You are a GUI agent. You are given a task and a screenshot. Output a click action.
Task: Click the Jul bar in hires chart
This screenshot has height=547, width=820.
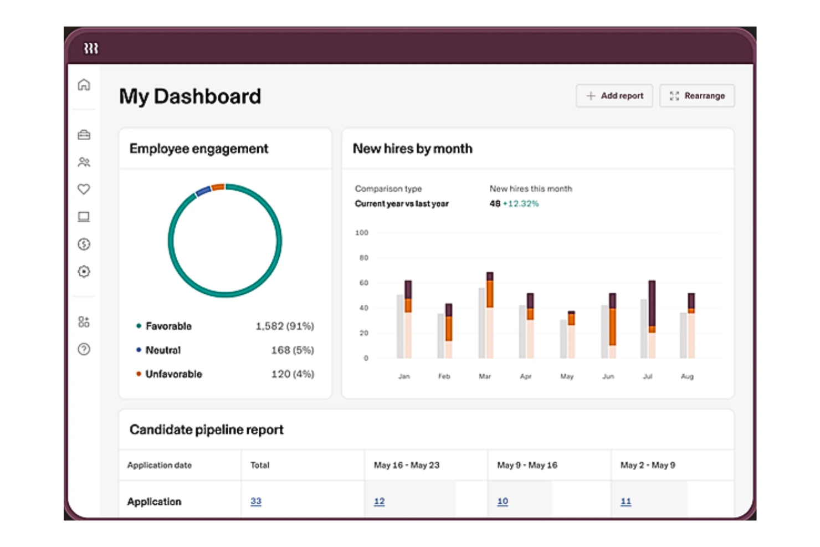(x=648, y=319)
